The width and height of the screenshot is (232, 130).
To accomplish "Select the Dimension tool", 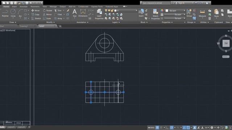I will pyautogui.click(x=83, y=13).
